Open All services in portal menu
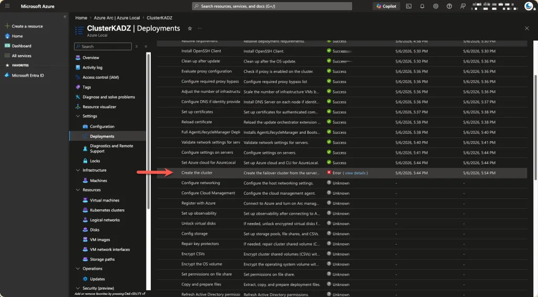Screen dimensions: 538x297 [x=21, y=56]
